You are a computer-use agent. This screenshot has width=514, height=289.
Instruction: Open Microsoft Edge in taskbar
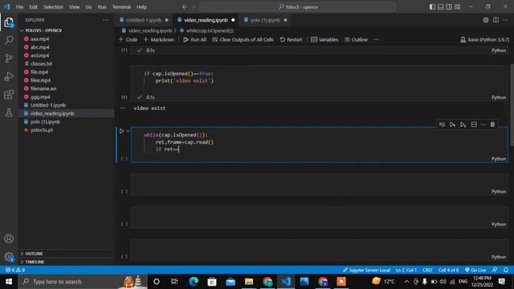coord(194,282)
